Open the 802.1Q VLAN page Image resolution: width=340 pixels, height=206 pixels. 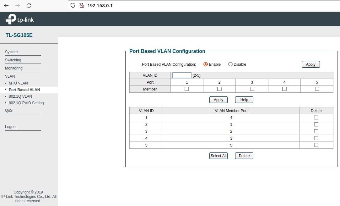(x=20, y=96)
